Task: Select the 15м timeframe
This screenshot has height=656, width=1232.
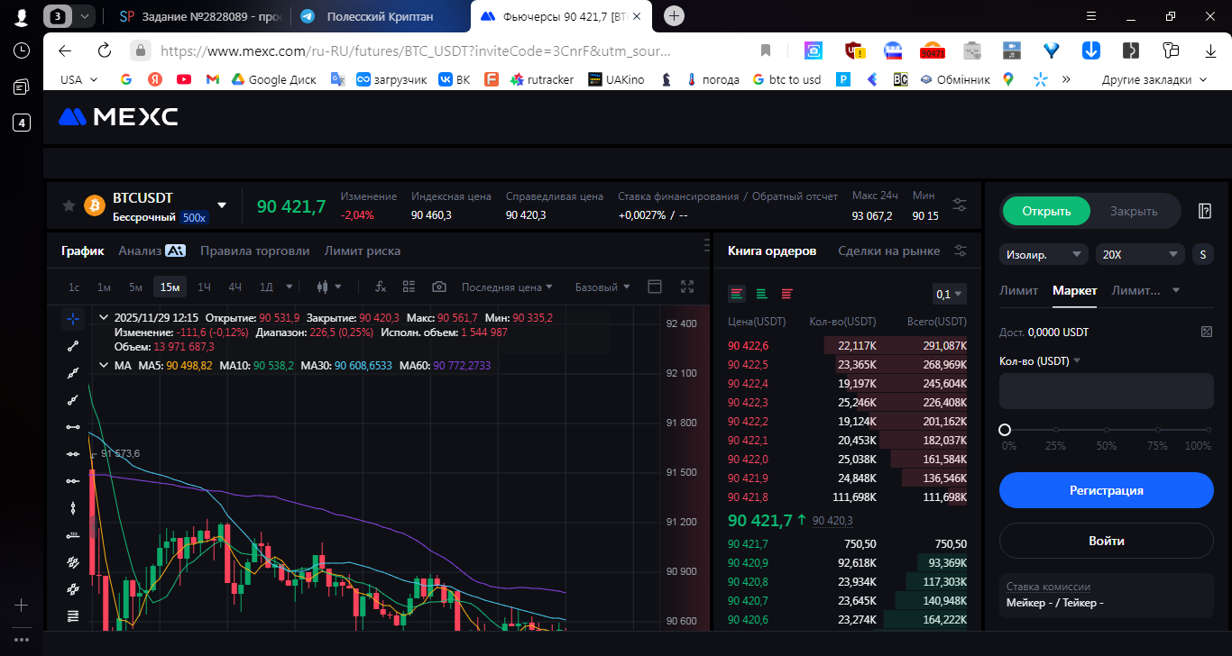Action: coord(170,287)
